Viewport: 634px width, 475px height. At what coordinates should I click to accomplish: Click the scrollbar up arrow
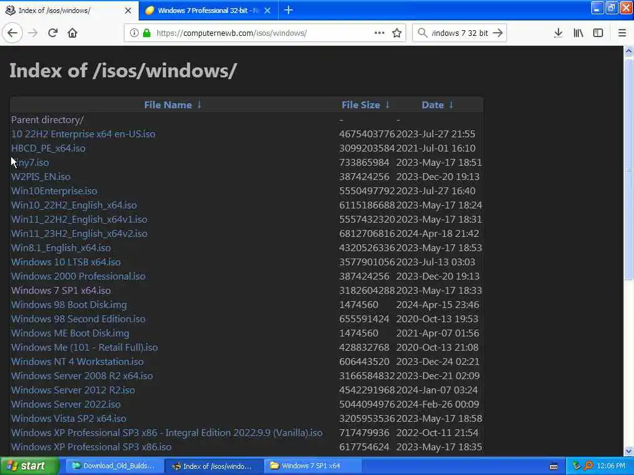pyautogui.click(x=628, y=51)
